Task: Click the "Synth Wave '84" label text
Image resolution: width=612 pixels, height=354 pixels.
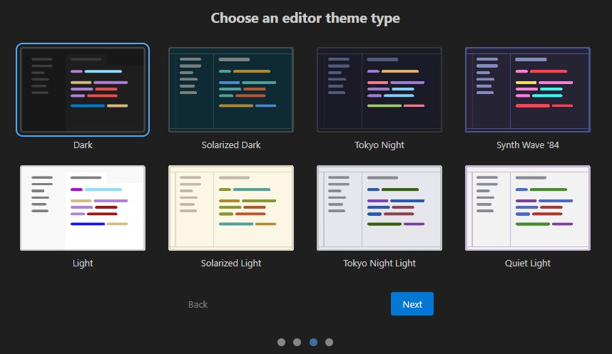Action: [528, 145]
